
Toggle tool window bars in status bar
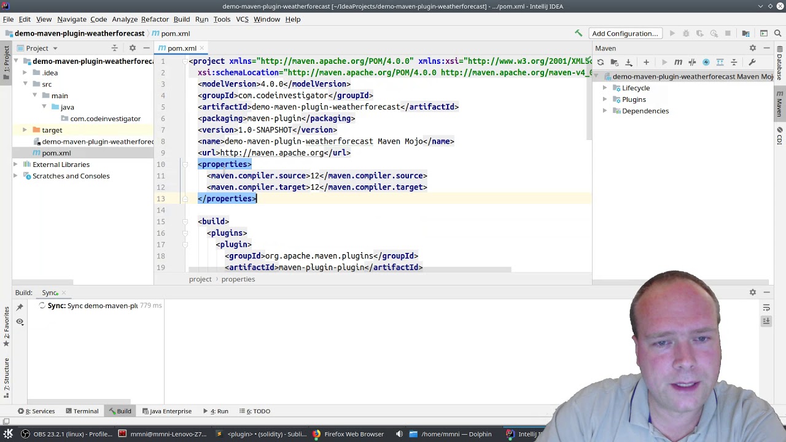click(6, 422)
